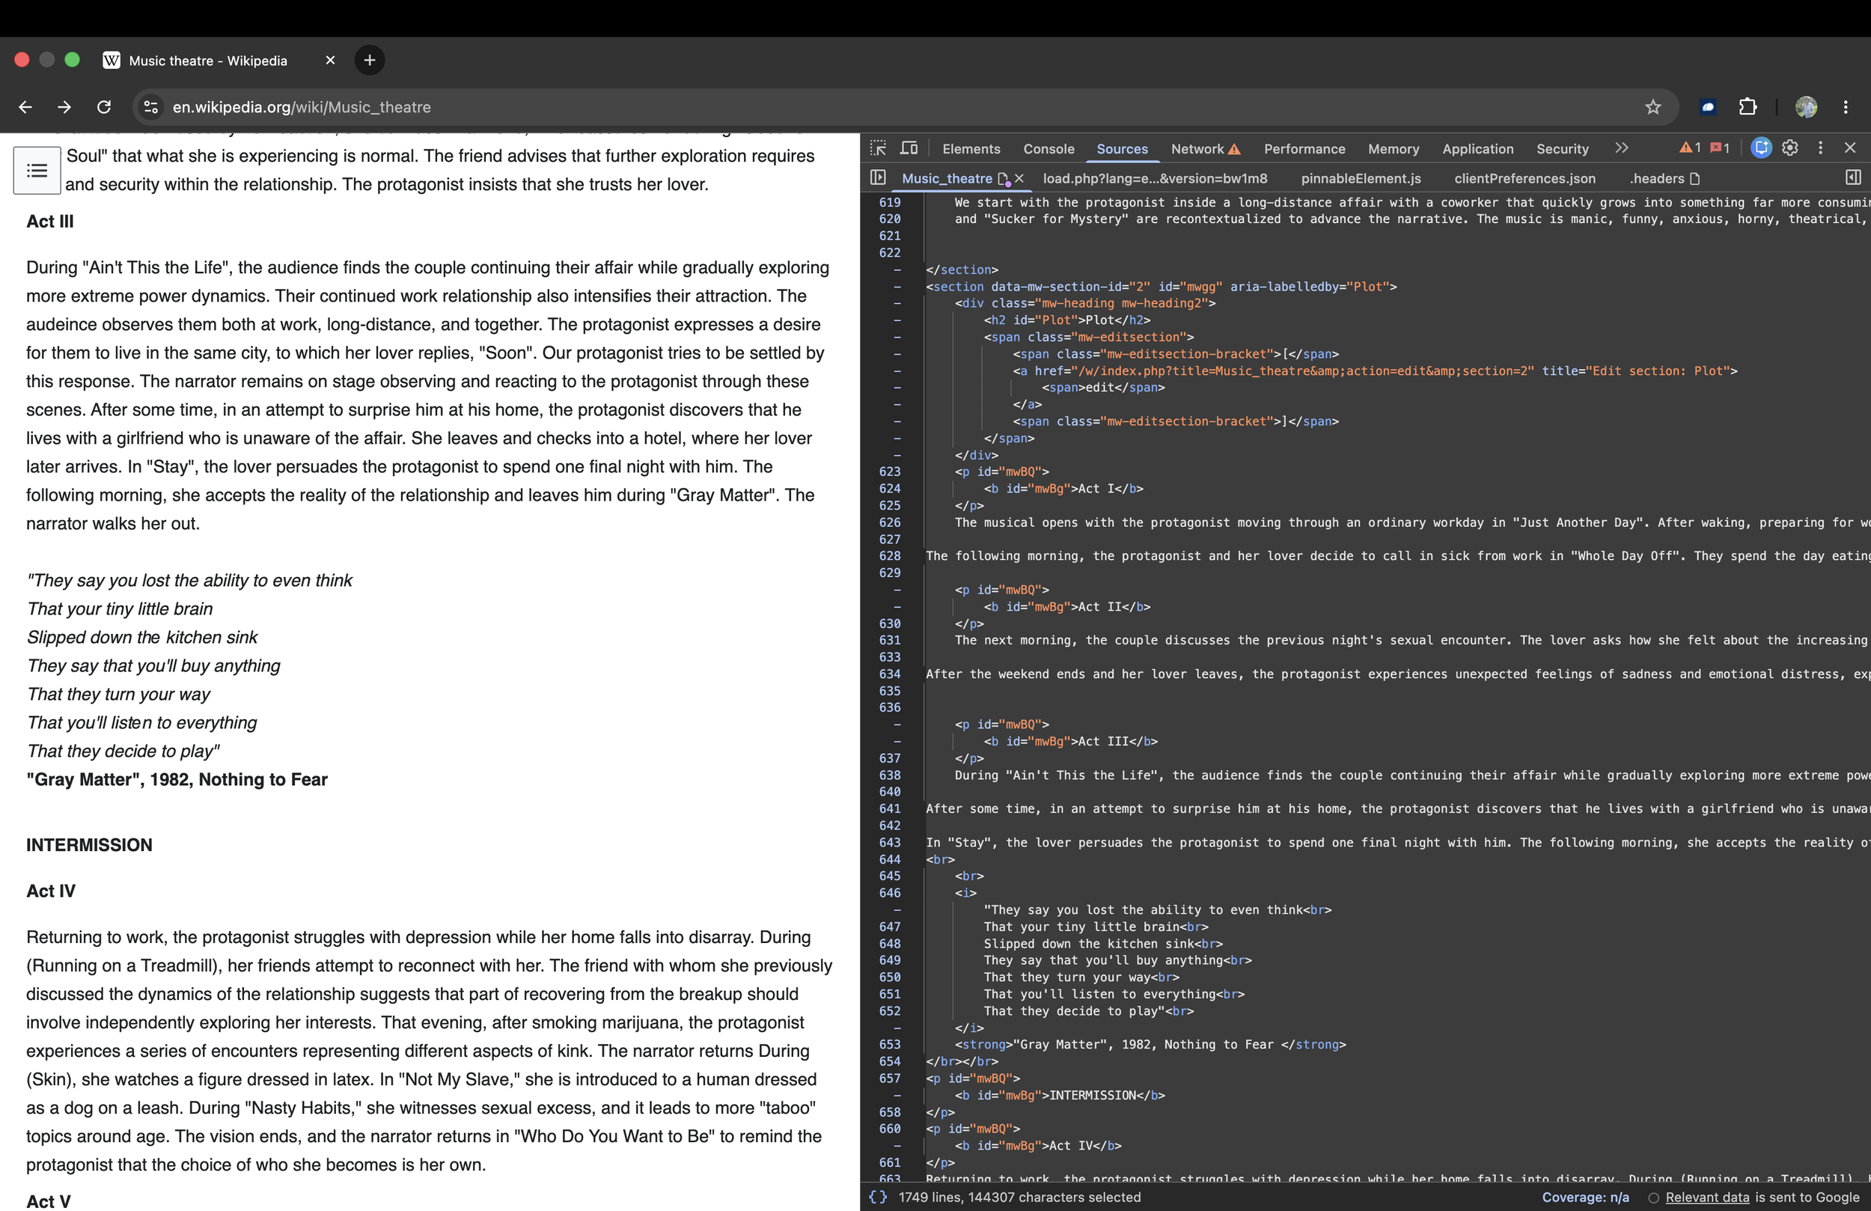Click the section data-mw-section-id="2" source line

point(1161,286)
